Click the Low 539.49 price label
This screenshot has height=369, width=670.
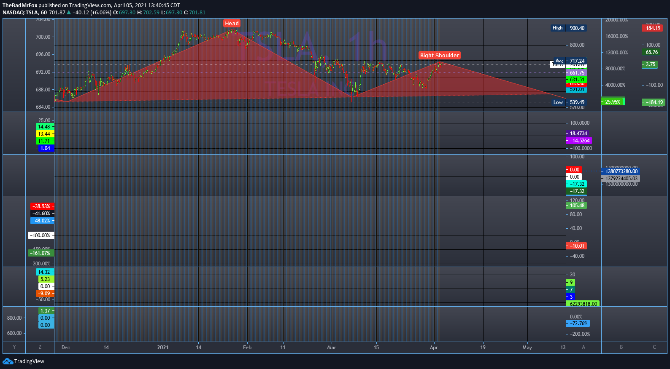(569, 102)
